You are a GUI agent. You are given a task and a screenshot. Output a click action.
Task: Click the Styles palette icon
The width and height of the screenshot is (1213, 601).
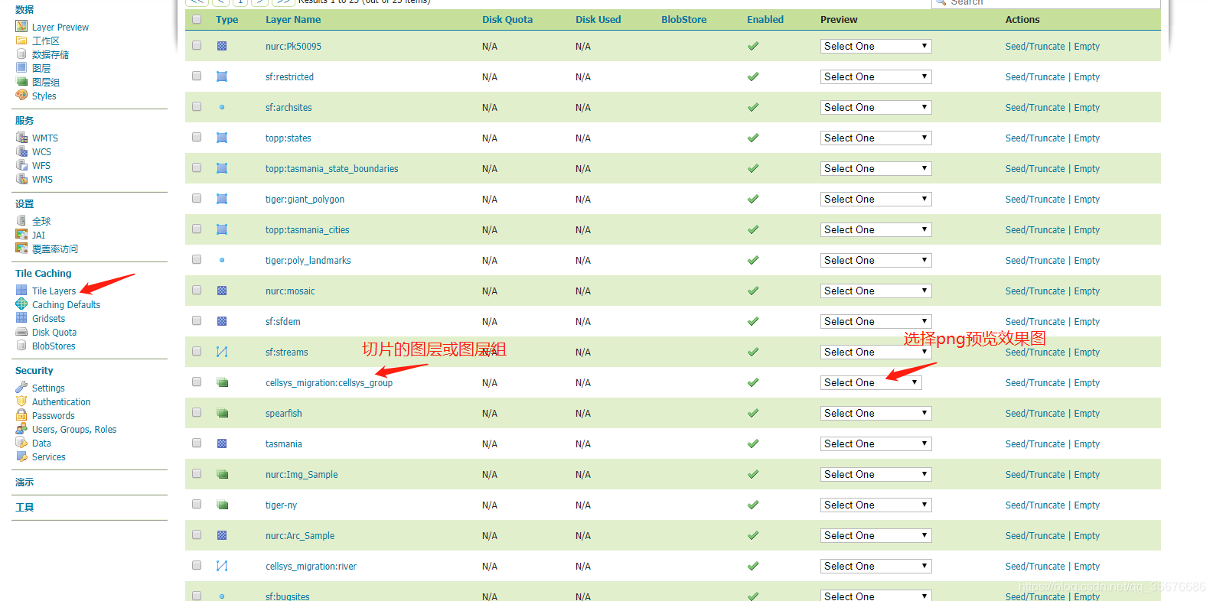tap(21, 96)
